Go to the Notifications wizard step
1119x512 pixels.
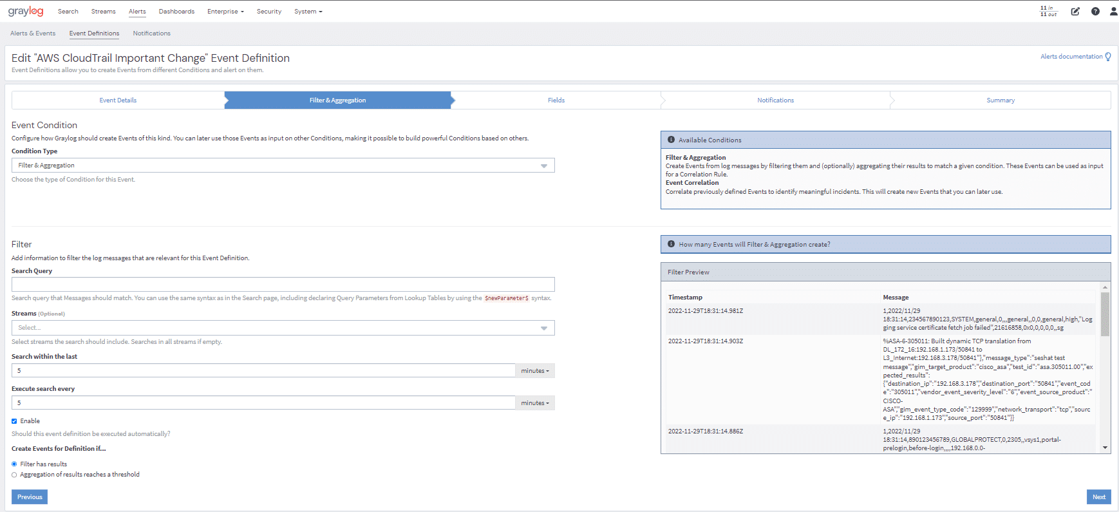775,100
